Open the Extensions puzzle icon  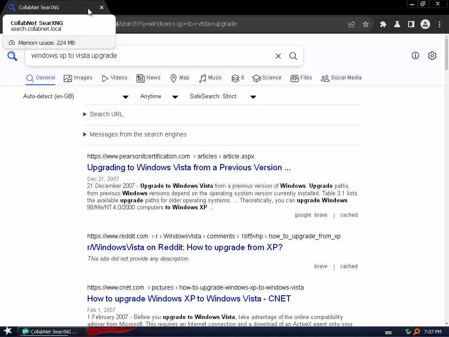(x=383, y=25)
